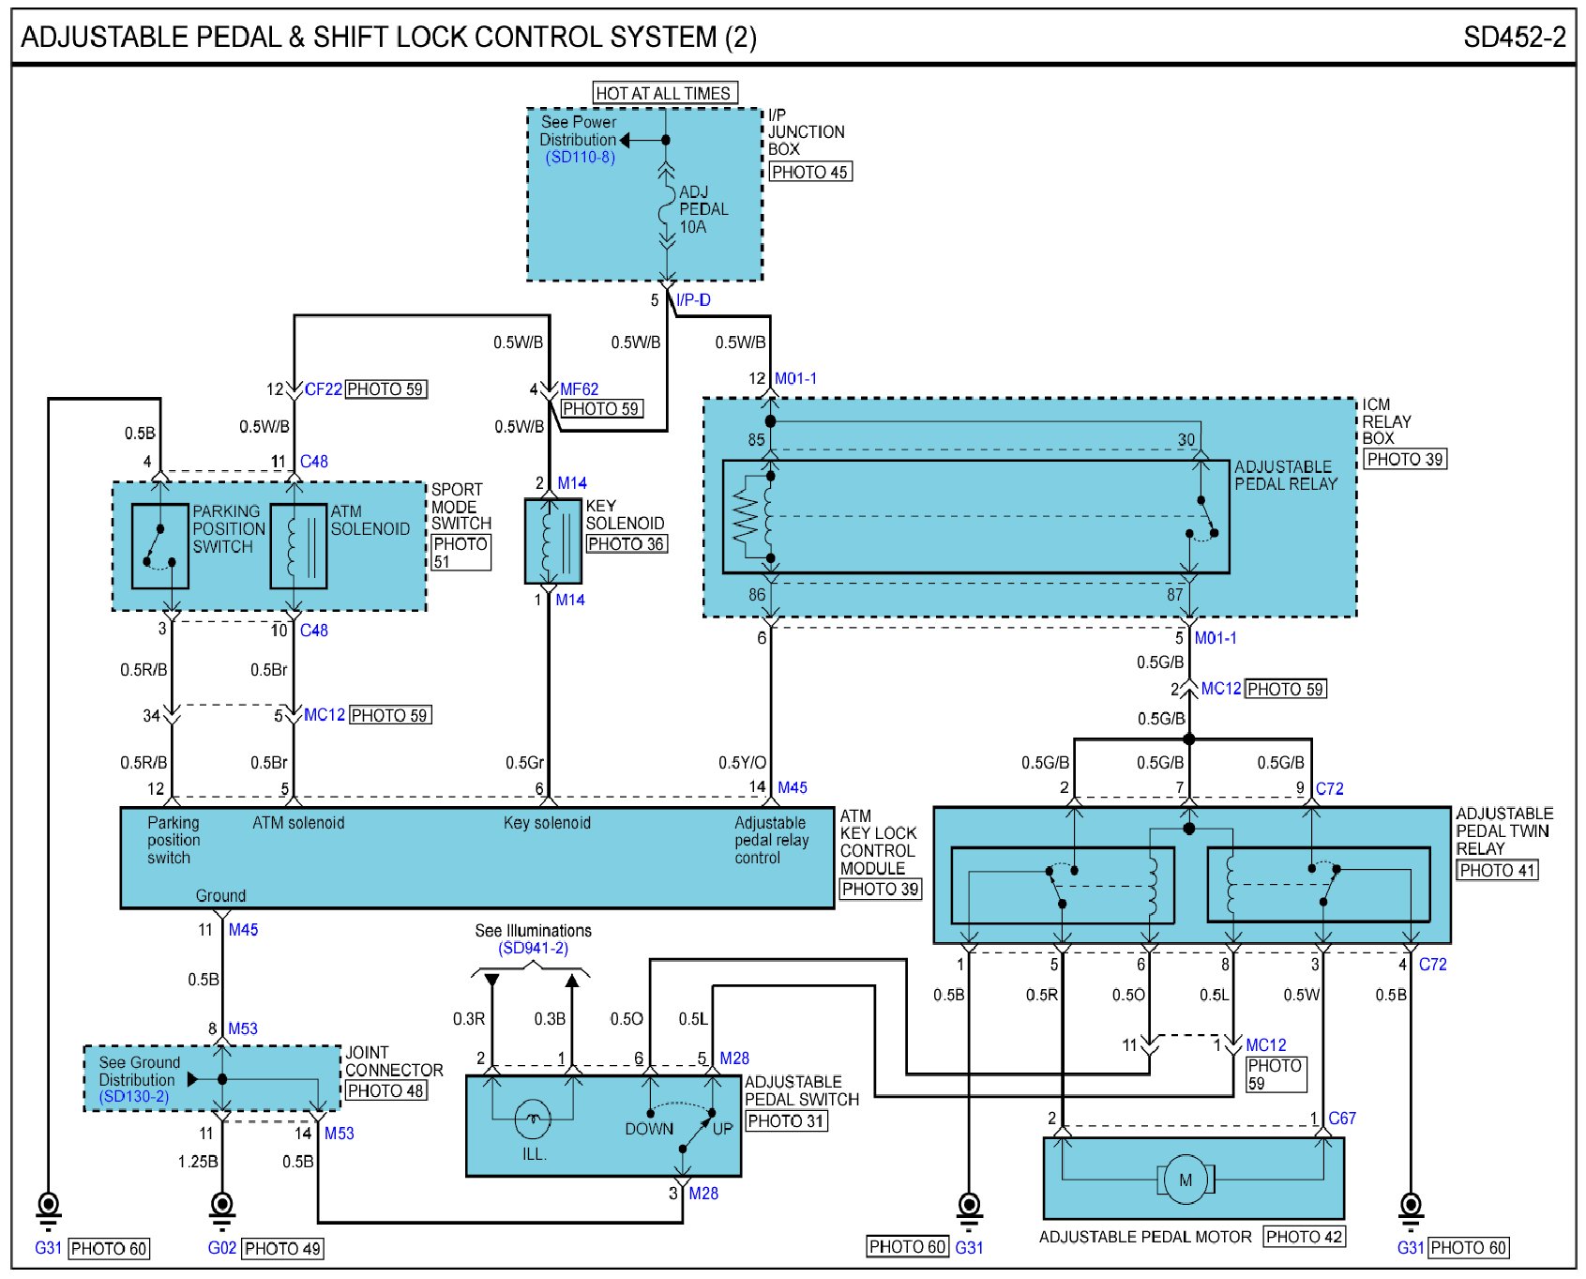1586x1279 pixels.
Task: Click the G02 ground symbol
Action: point(221,1208)
